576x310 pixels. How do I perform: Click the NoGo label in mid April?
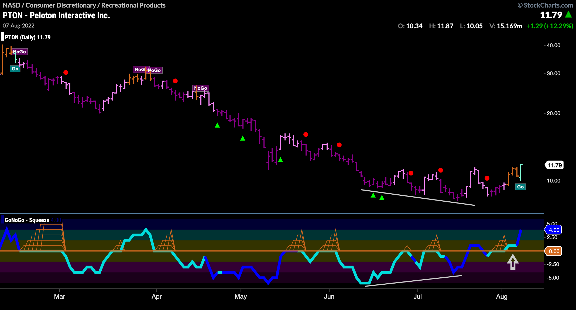tap(201, 88)
